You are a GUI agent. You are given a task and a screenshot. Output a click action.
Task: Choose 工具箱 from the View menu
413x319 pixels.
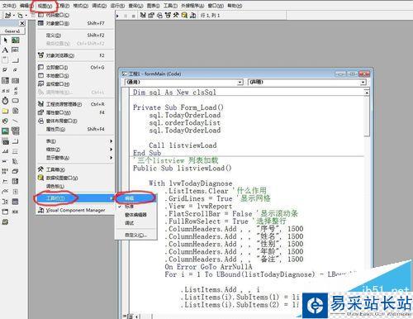pyautogui.click(x=75, y=169)
